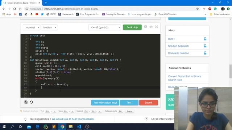This screenshot has height=130, width=232.
Task: Expand the hidden bookmarks chevron
Action: (206, 14)
